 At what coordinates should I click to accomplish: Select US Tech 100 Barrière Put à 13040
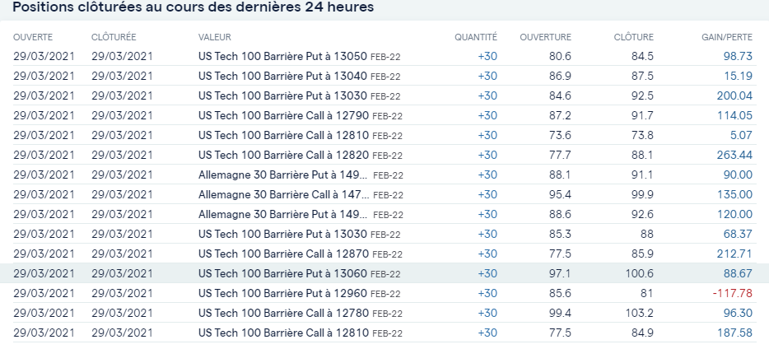point(283,76)
